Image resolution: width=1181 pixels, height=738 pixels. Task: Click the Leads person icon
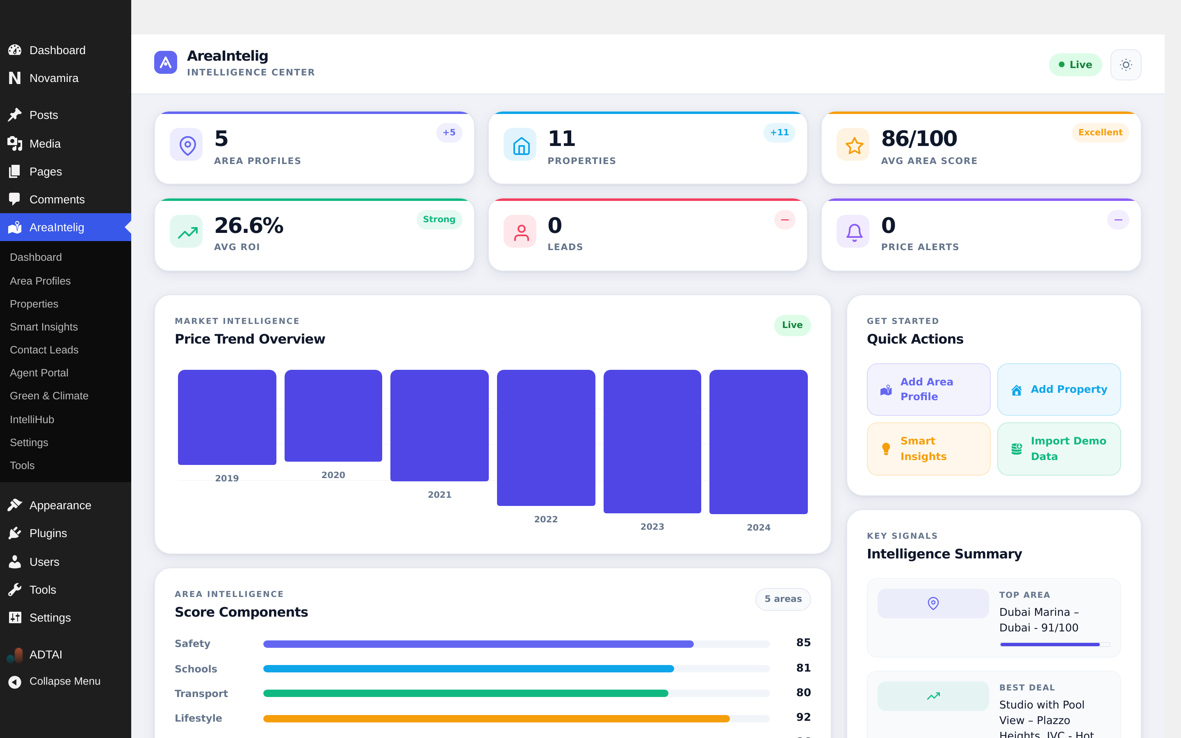520,231
